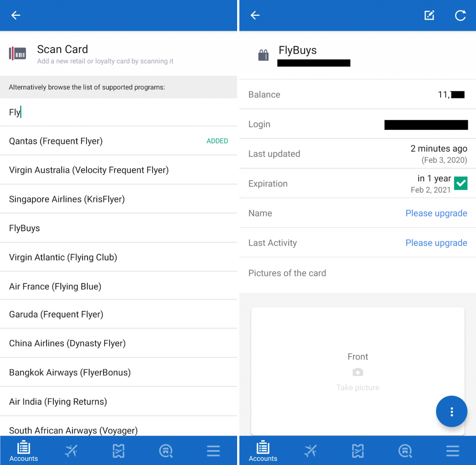Open the Login row
This screenshot has height=465, width=476.
357,124
